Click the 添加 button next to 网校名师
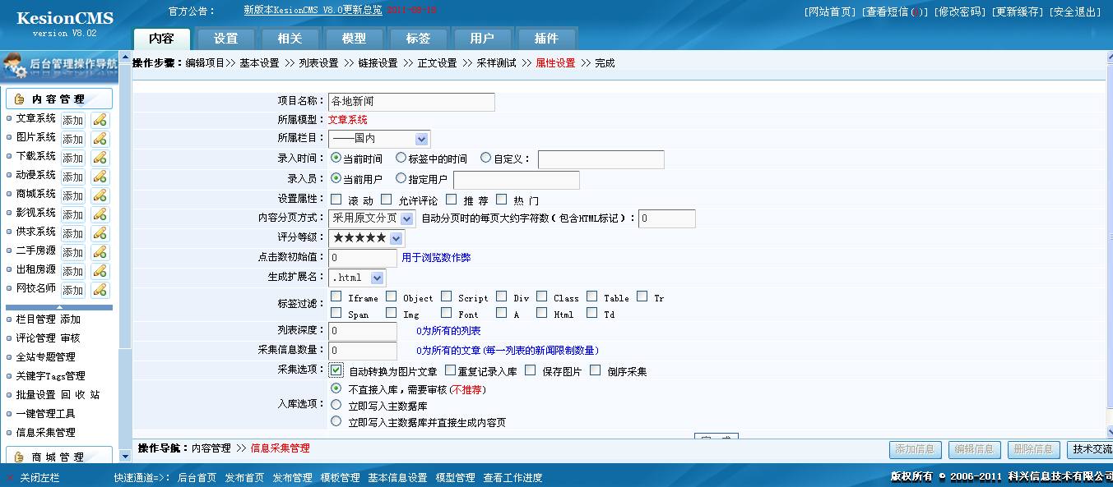1113x487 pixels. (x=73, y=290)
